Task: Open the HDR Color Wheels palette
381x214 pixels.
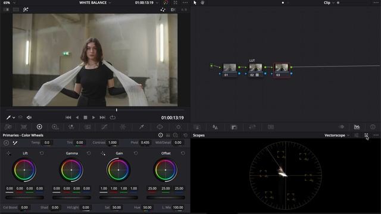Action: [55, 127]
